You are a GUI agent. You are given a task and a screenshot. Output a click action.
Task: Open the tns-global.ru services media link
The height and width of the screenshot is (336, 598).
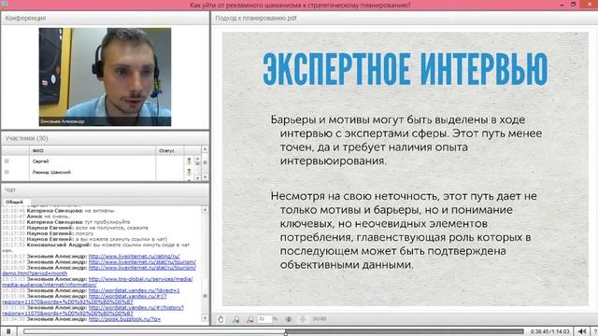click(x=141, y=279)
